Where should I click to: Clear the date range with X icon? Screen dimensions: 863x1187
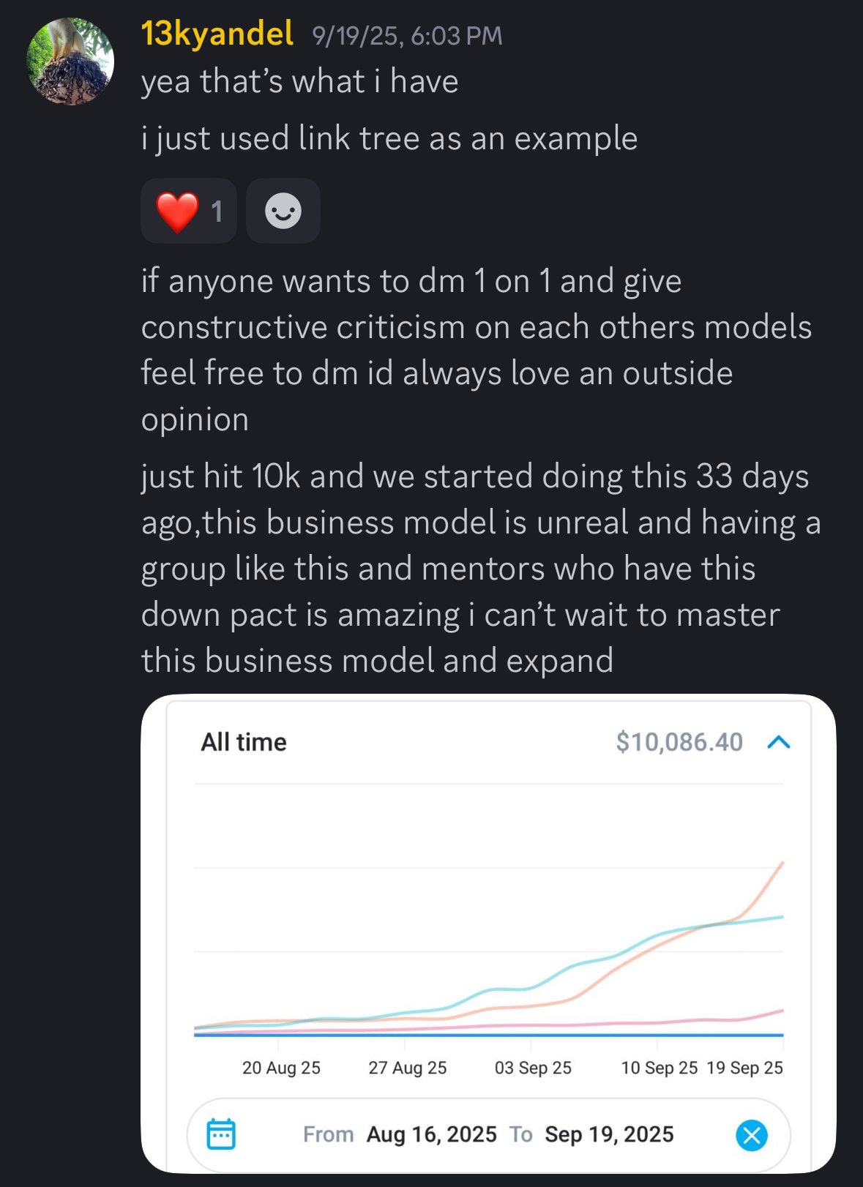752,1135
